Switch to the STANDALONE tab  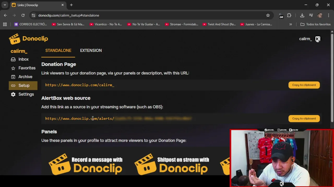click(x=58, y=51)
